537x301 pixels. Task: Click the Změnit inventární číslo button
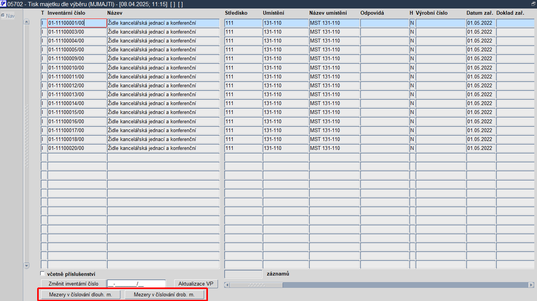[73, 284]
